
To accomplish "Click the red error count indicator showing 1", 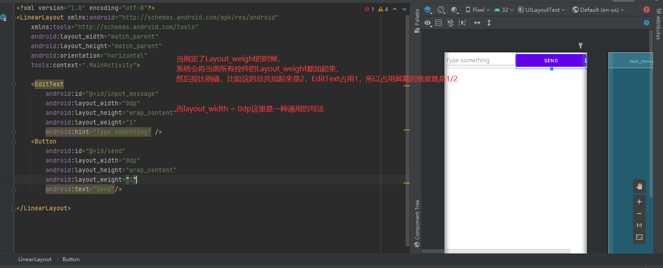I will click(x=369, y=9).
